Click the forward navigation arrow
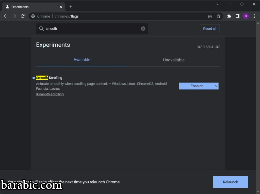 tap(14, 16)
